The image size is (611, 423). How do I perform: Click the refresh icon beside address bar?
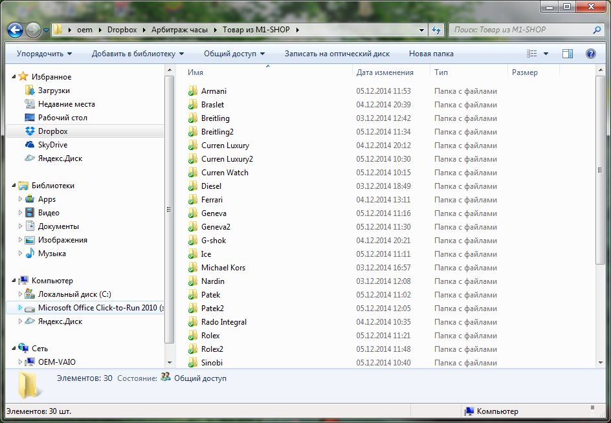tap(436, 30)
